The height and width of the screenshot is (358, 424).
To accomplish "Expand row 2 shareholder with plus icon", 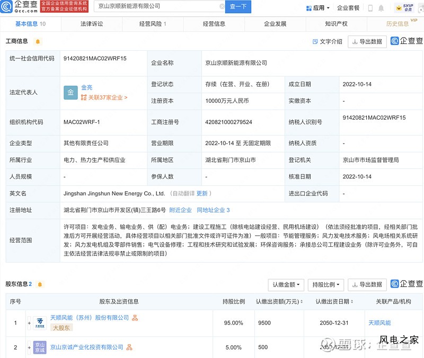I will point(29,347).
